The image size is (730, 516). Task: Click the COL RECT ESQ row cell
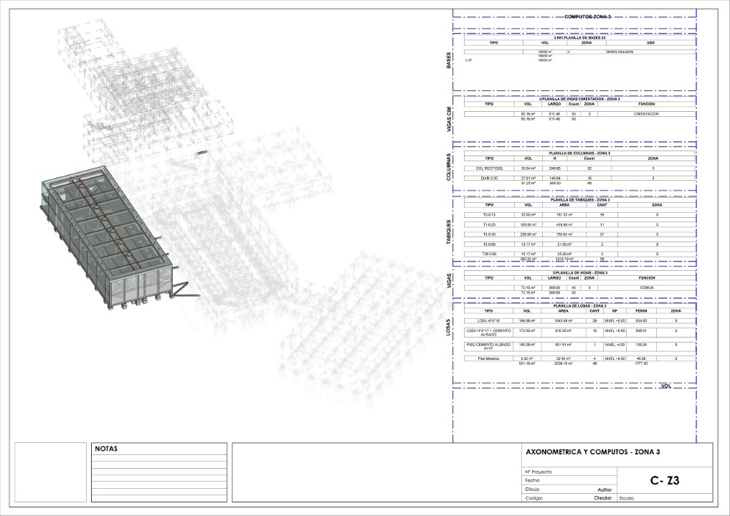pos(489,168)
